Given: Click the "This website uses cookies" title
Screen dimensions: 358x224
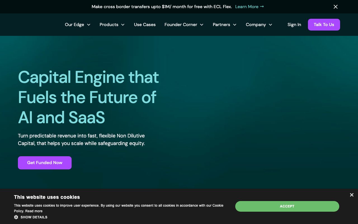Looking at the screenshot, I should coord(47,197).
